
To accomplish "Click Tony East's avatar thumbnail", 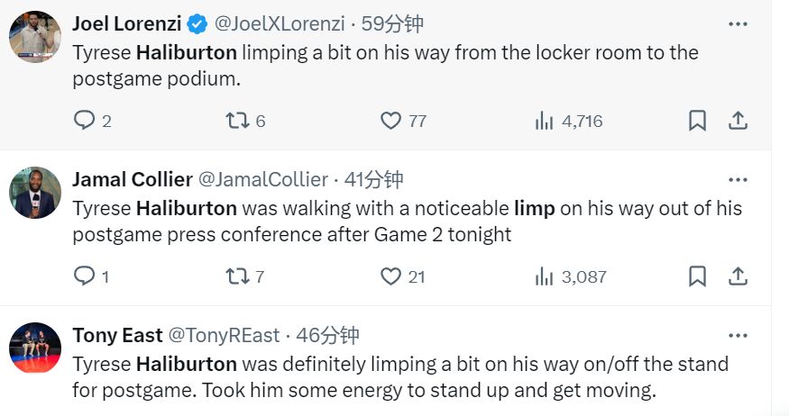I will coord(35,348).
